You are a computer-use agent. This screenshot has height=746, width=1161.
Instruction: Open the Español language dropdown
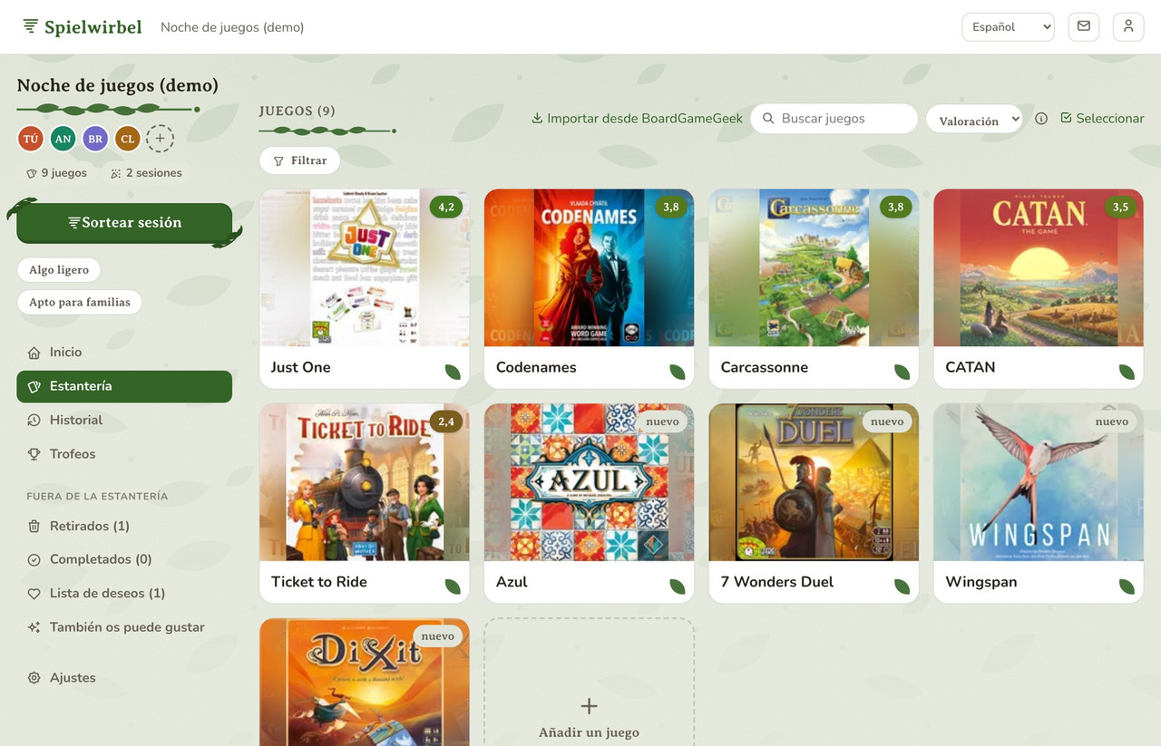click(1008, 27)
